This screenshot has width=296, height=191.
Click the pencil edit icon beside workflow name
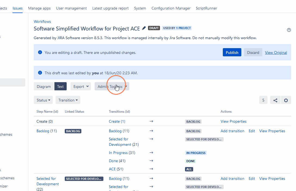144,28
